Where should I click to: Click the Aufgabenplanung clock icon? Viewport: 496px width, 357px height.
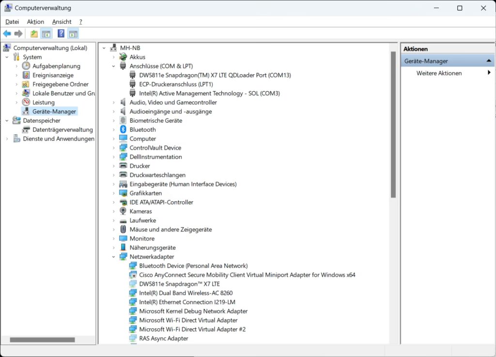tap(26, 66)
